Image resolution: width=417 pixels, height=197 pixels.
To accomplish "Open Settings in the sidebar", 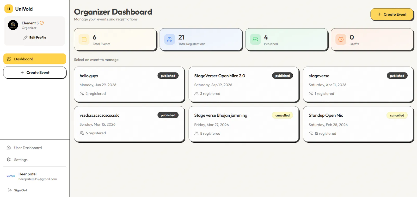I will [x=35, y=160].
